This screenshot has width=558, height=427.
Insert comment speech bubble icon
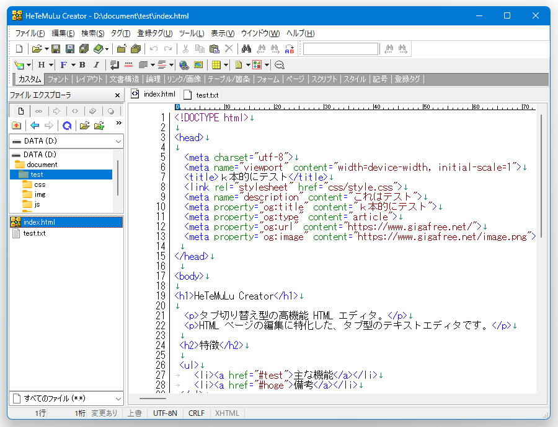point(280,64)
